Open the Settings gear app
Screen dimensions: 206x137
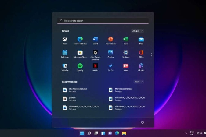(x=126, y=53)
